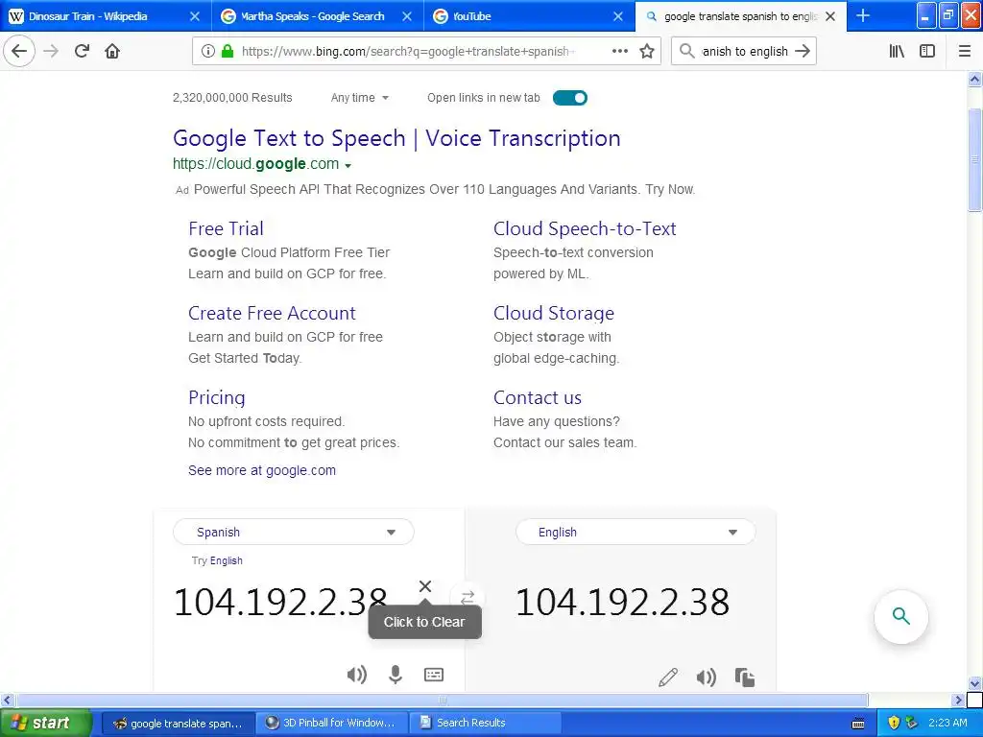983x737 pixels.
Task: Listen to the Spanish source text
Action: coord(357,675)
